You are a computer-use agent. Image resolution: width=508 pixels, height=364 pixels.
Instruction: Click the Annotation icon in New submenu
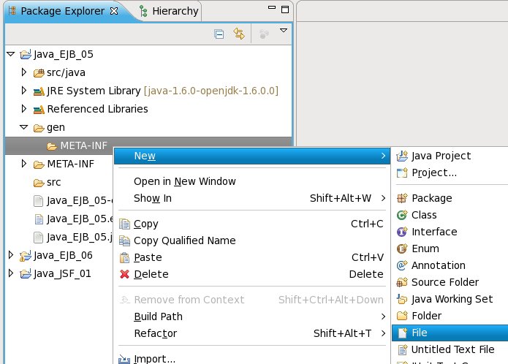coord(401,265)
